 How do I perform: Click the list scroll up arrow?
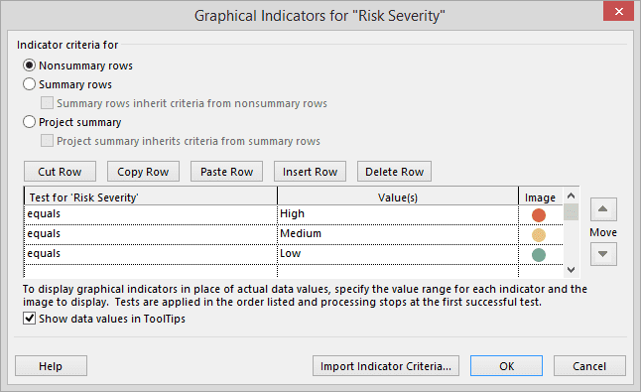pyautogui.click(x=572, y=196)
